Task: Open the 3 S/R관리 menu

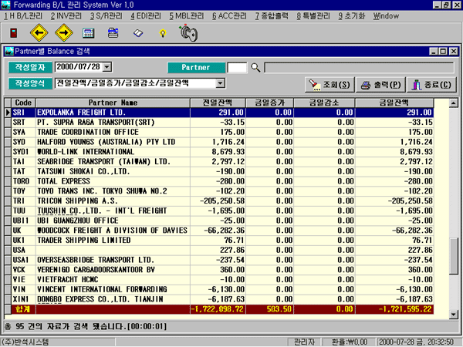Action: click(x=106, y=16)
